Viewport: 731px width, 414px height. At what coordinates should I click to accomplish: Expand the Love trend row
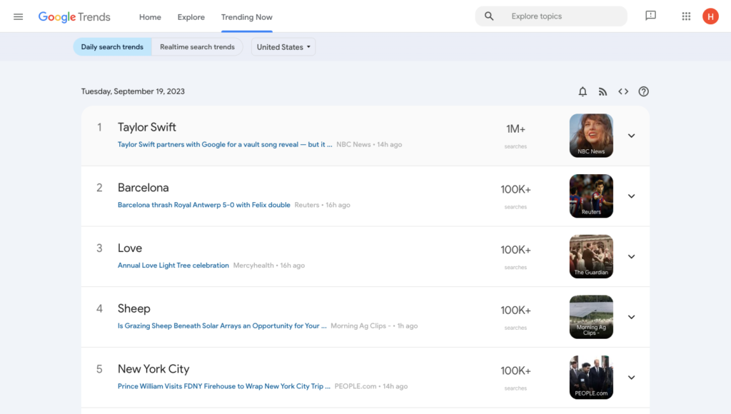631,256
